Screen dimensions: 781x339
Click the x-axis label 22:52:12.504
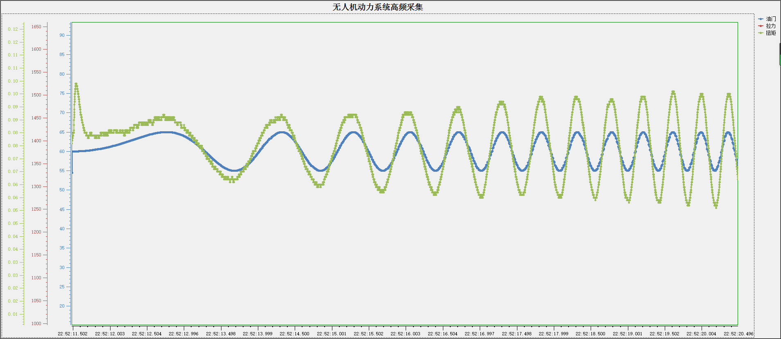pyautogui.click(x=147, y=334)
